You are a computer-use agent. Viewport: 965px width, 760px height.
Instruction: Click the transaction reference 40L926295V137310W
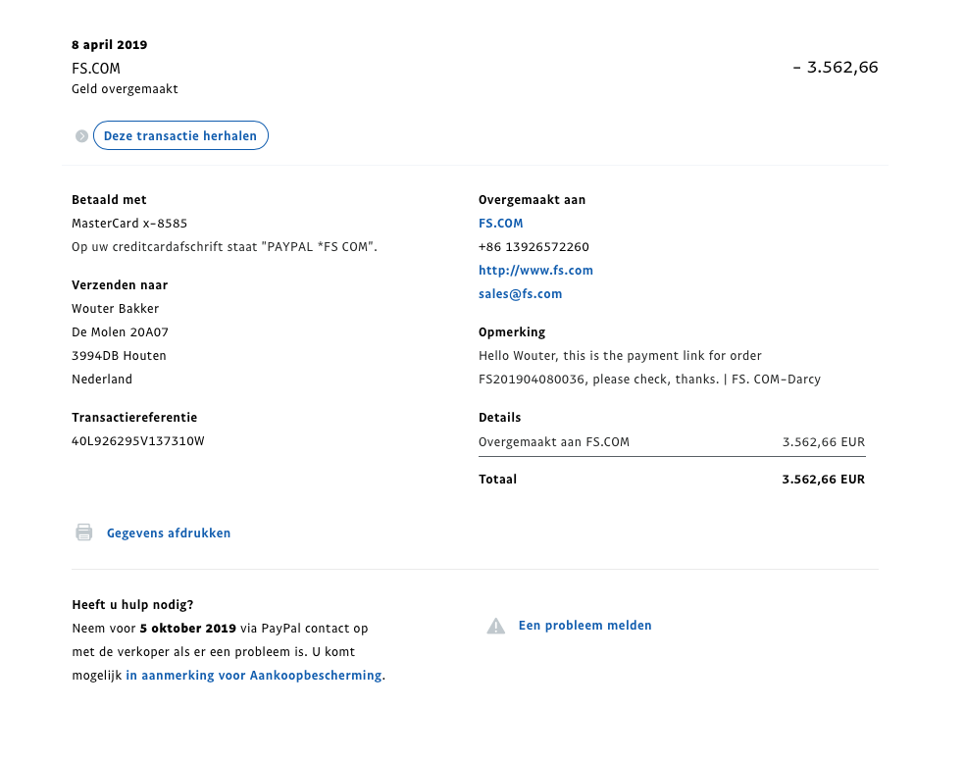point(138,441)
